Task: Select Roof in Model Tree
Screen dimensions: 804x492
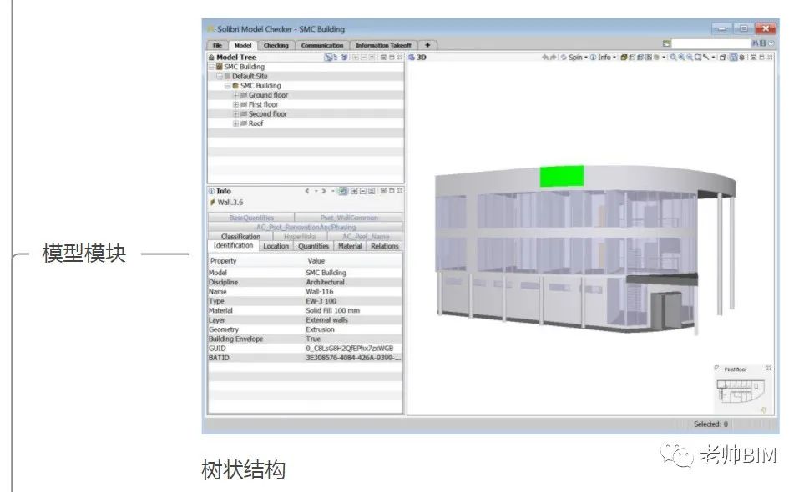Action: [255, 123]
